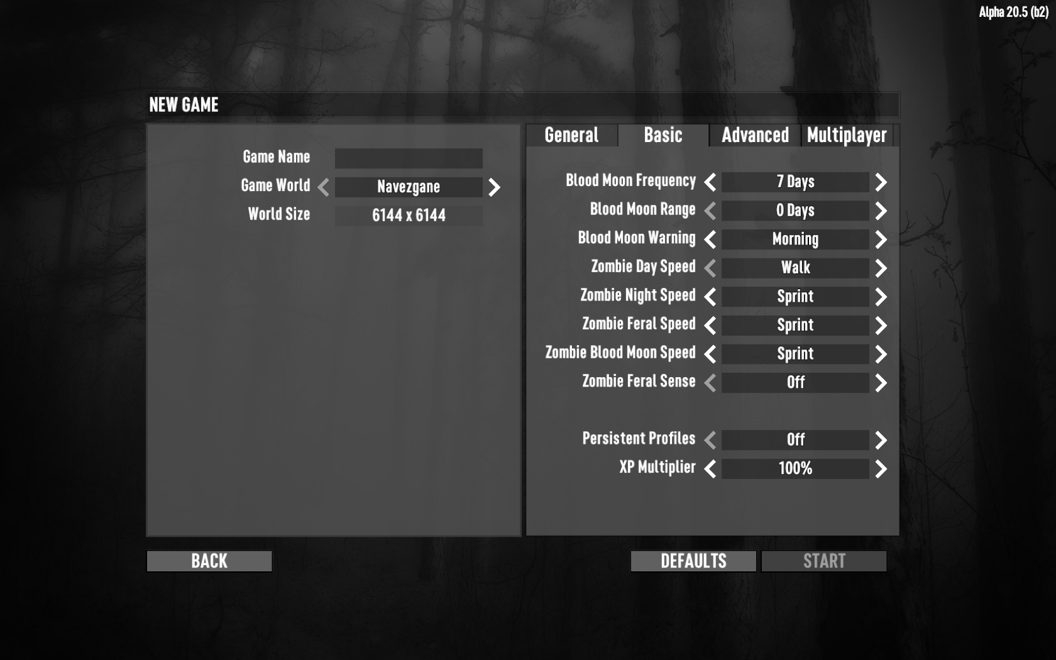The width and height of the screenshot is (1056, 660).
Task: Click the START button
Action: coord(824,561)
